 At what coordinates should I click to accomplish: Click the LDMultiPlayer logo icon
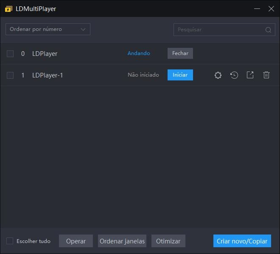click(8, 9)
